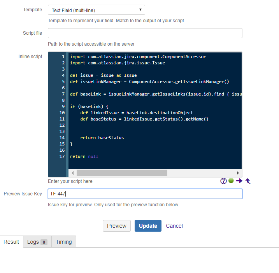Click the ComponentAccessor import line
This screenshot has width=279, height=273.
pyautogui.click(x=138, y=57)
